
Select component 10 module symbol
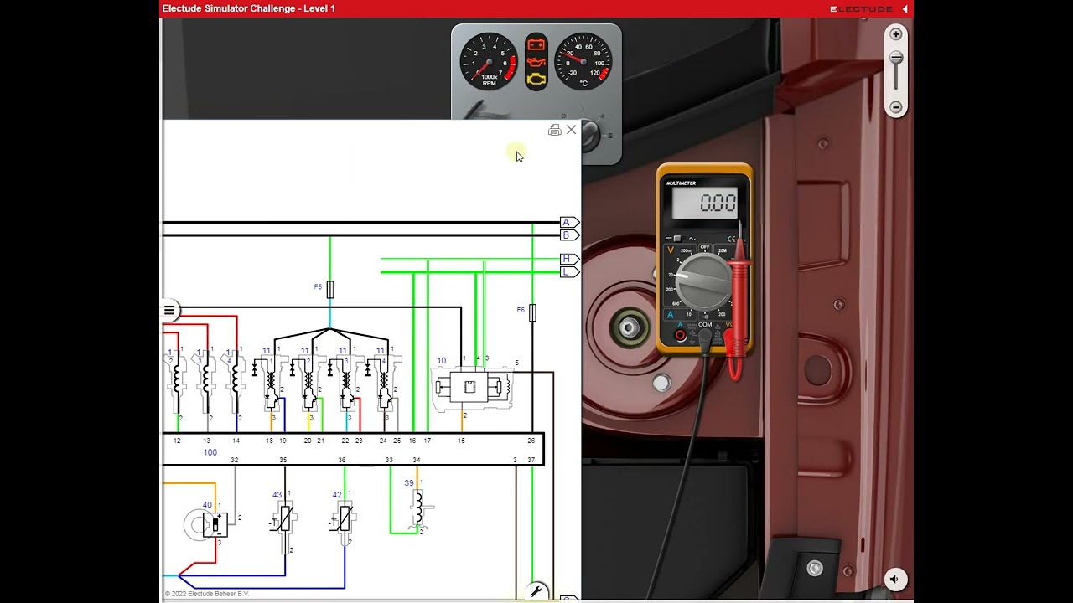pos(473,387)
